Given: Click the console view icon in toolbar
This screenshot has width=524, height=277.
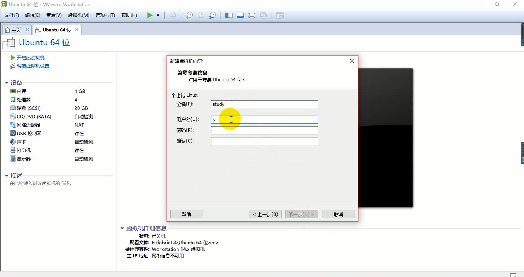Looking at the screenshot, I should pos(280,15).
